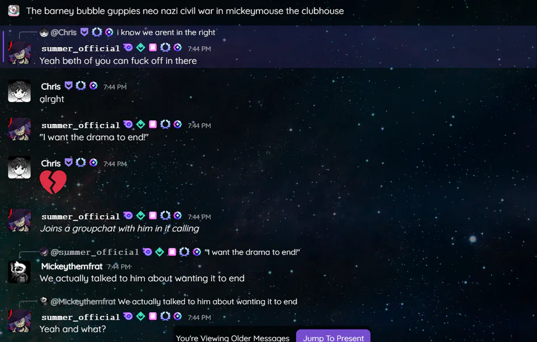Click the @Chris reply preview at top
This screenshot has height=342, width=537.
click(128, 33)
